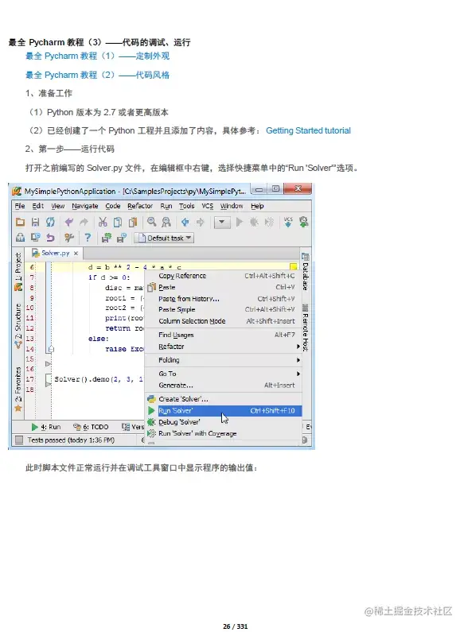Open tutorial (2) 代码风格 link

(98, 75)
